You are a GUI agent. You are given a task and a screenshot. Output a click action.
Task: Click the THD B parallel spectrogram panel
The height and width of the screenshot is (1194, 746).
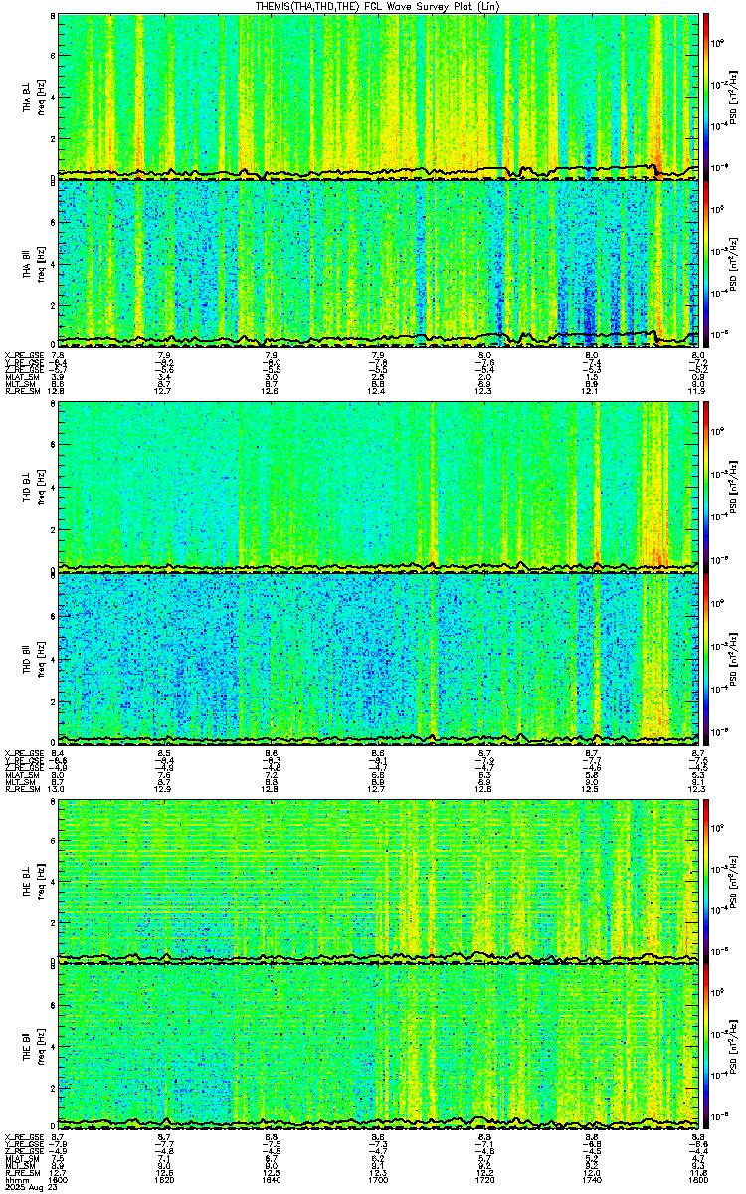point(378,657)
